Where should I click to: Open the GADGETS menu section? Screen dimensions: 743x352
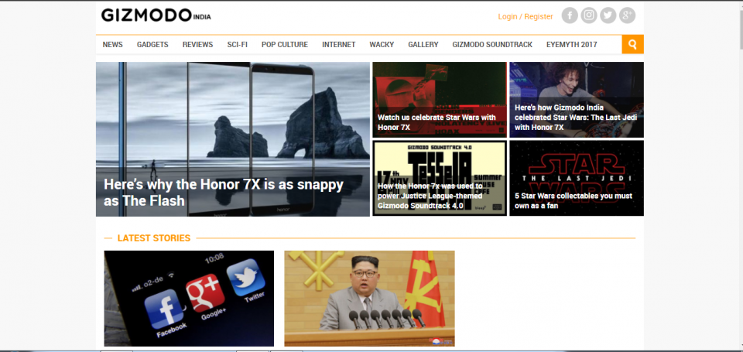pyautogui.click(x=152, y=45)
